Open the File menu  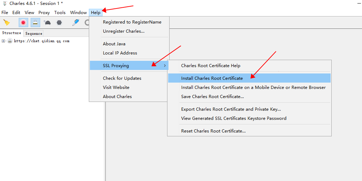pyautogui.click(x=5, y=12)
